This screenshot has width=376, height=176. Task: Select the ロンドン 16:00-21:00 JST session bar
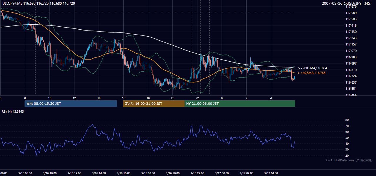coord(154,104)
